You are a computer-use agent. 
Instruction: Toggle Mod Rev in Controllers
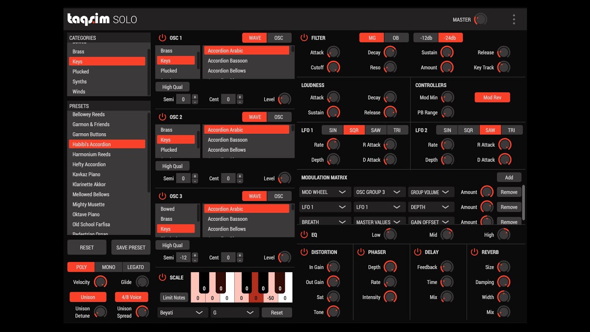click(492, 97)
